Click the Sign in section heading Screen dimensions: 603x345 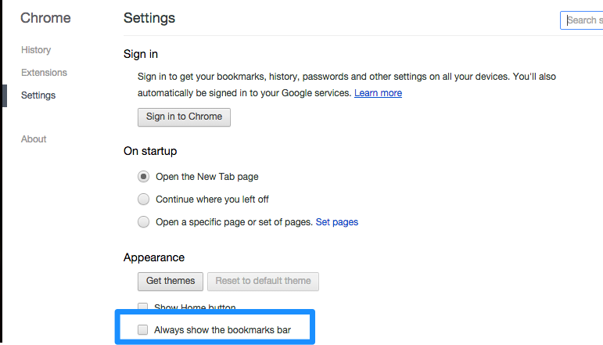click(140, 54)
